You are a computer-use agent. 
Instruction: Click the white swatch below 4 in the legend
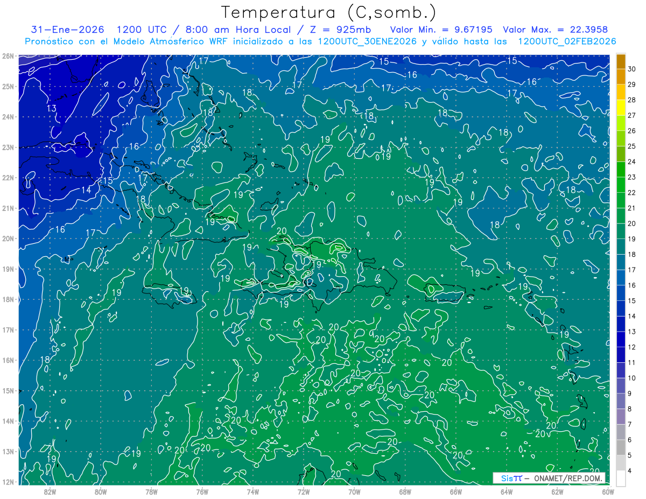tap(621, 477)
